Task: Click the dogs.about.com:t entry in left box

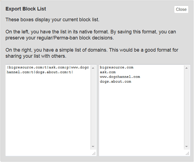Action: click(x=53, y=72)
